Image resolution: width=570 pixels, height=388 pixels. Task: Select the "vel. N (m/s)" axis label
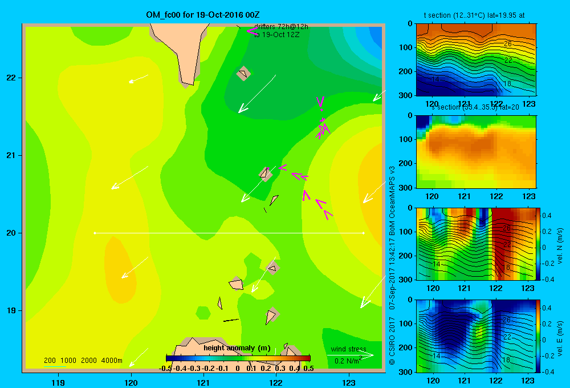point(560,246)
